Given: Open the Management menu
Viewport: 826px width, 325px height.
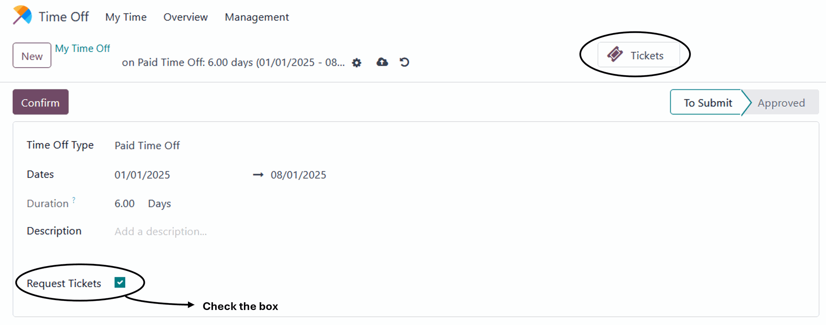Looking at the screenshot, I should point(257,17).
